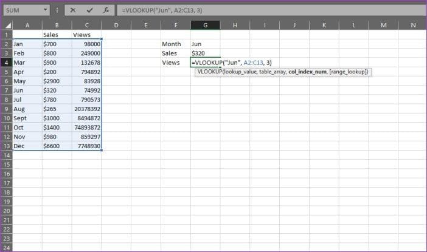
Task: Open the Name Box dropdown arrow
Action: (45, 10)
